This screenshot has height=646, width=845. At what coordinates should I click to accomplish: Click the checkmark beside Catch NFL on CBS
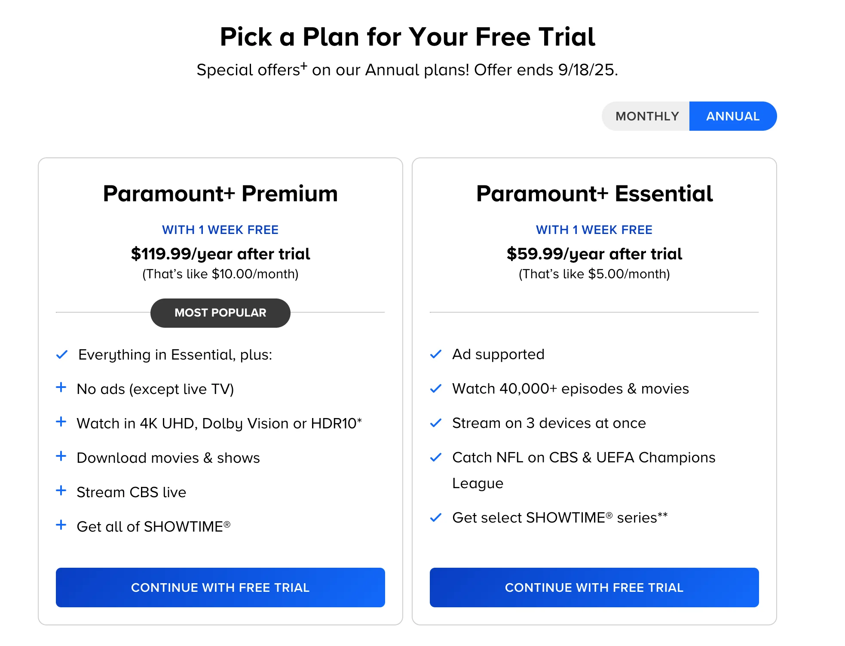click(436, 457)
